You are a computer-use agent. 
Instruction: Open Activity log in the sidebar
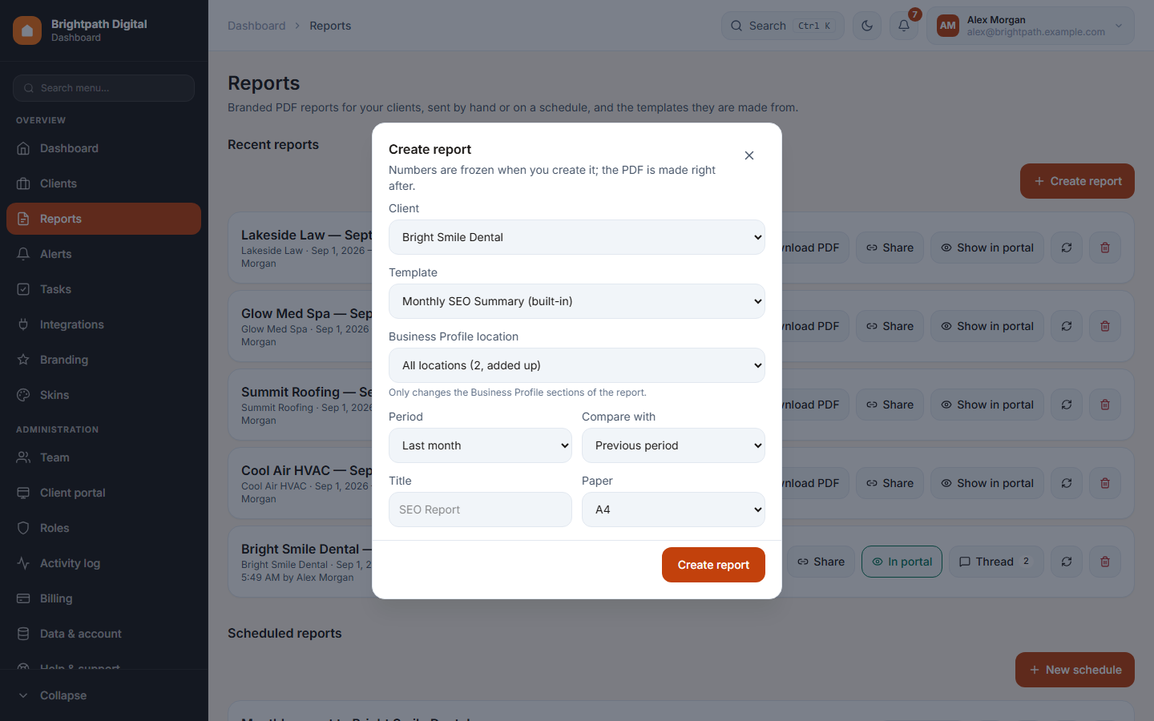tap(104, 563)
